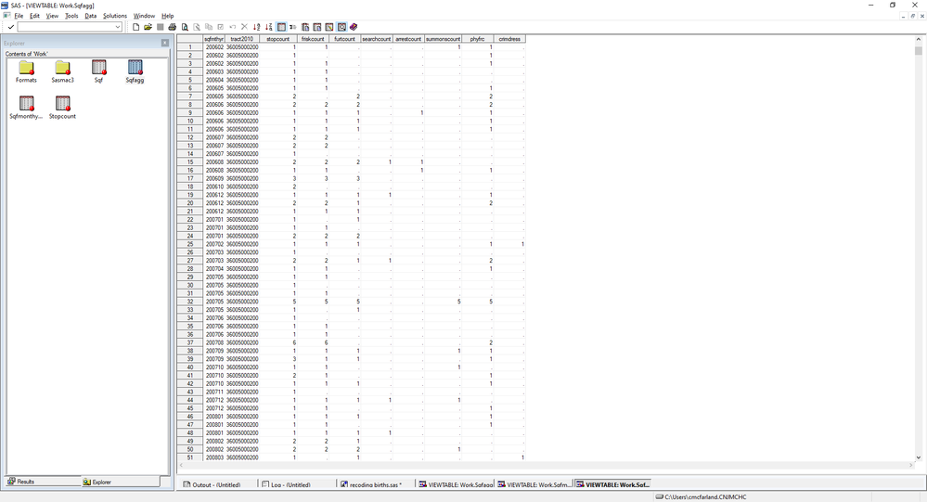Switch to the Explorer tab
Image resolution: width=927 pixels, height=502 pixels.
[120, 482]
